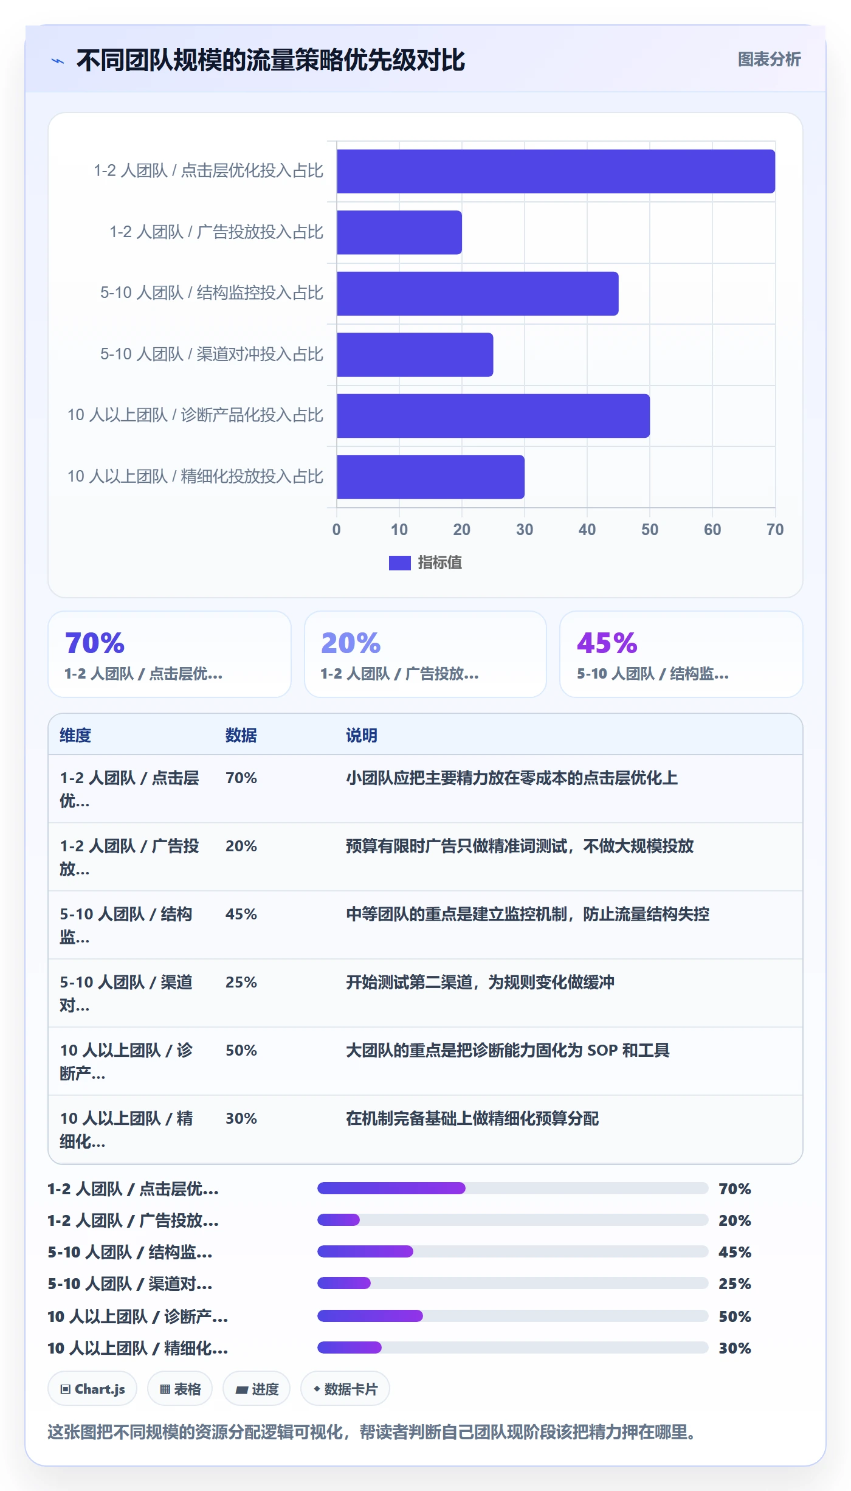Viewport: 851px width, 1491px height.
Task: Click table row name 10 人以上团队 / 诊断产...
Action: click(126, 1062)
